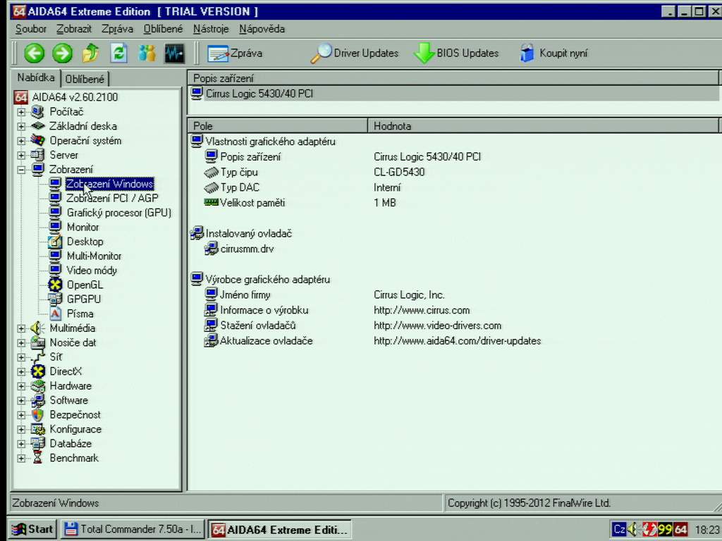Refresh the page with the Refresh icon
This screenshot has width=722, height=541.
click(x=118, y=54)
